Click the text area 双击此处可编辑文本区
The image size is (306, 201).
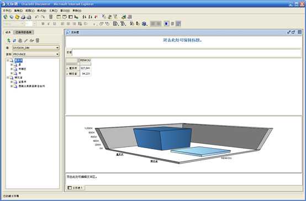pos(82,177)
